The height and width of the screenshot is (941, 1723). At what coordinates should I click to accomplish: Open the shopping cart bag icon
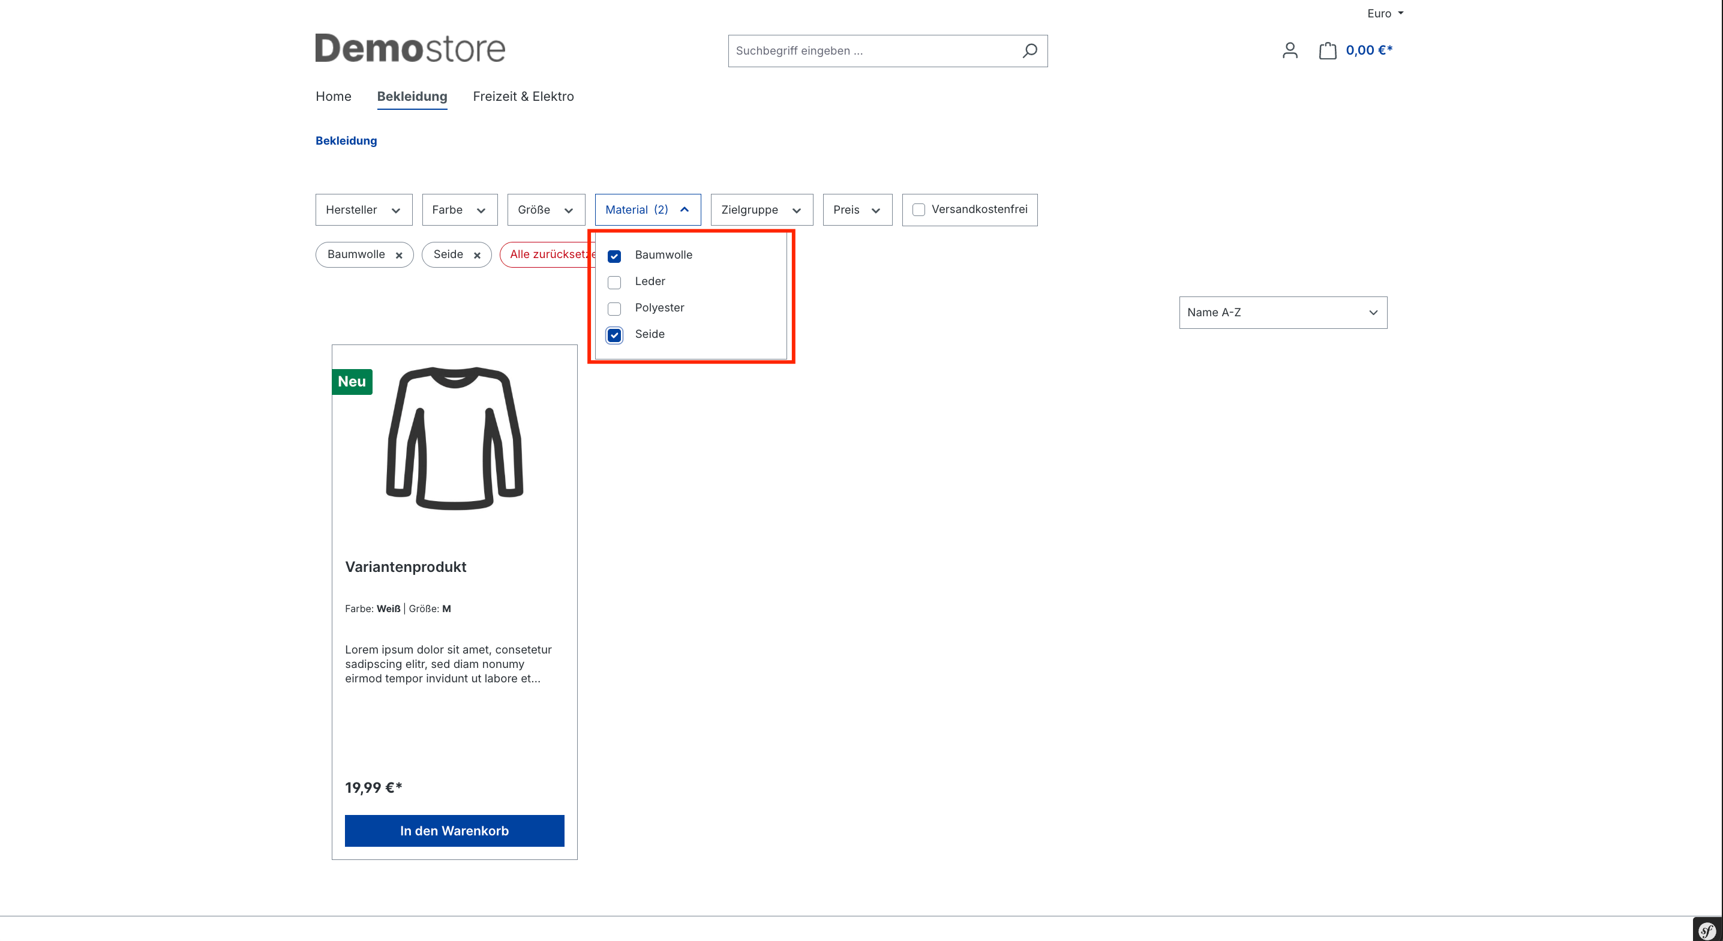tap(1327, 50)
